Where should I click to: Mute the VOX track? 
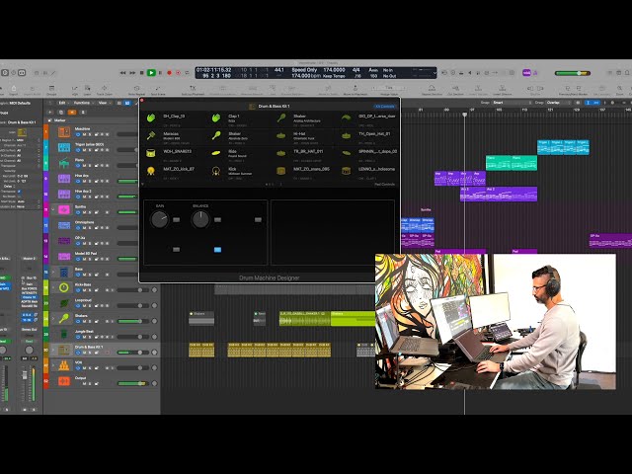click(x=84, y=368)
